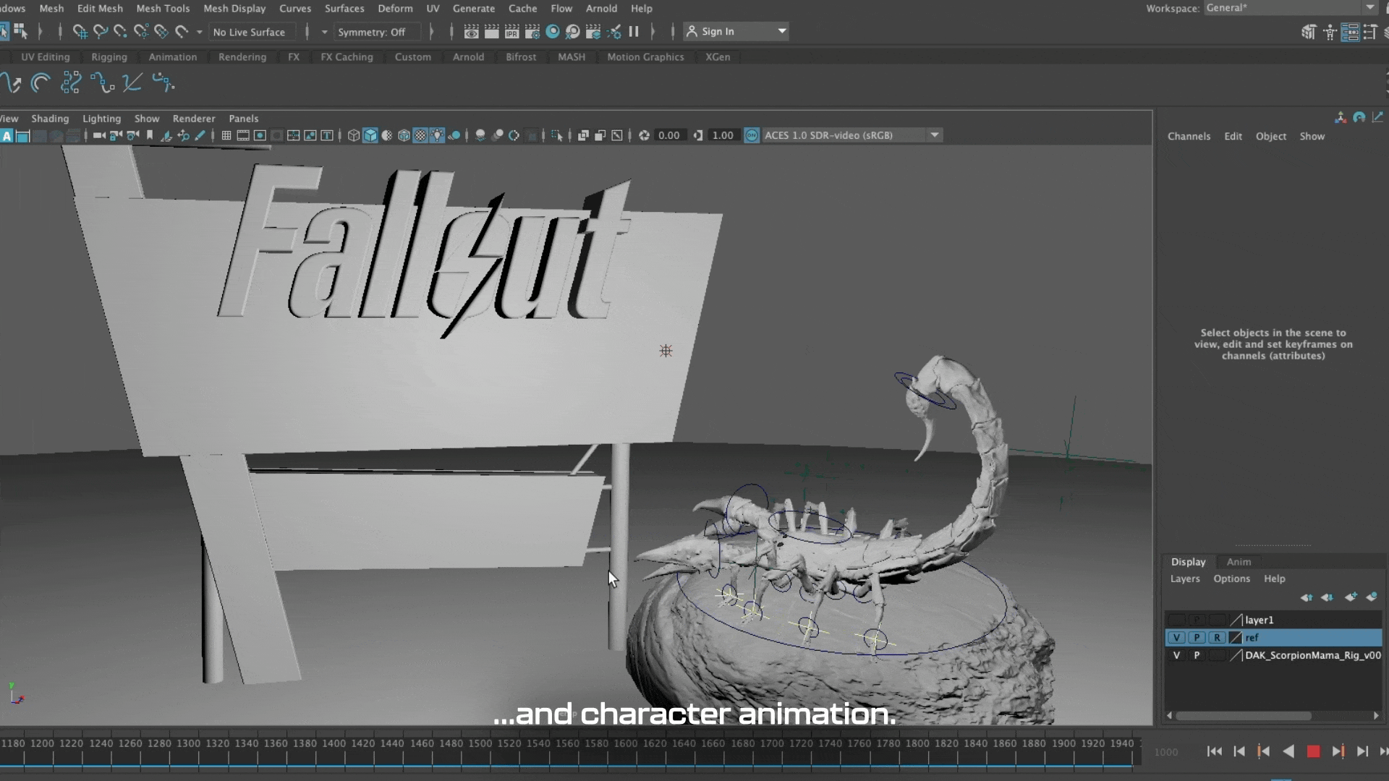
Task: Expand the snap options arrow after magnet icons
Action: (x=199, y=32)
